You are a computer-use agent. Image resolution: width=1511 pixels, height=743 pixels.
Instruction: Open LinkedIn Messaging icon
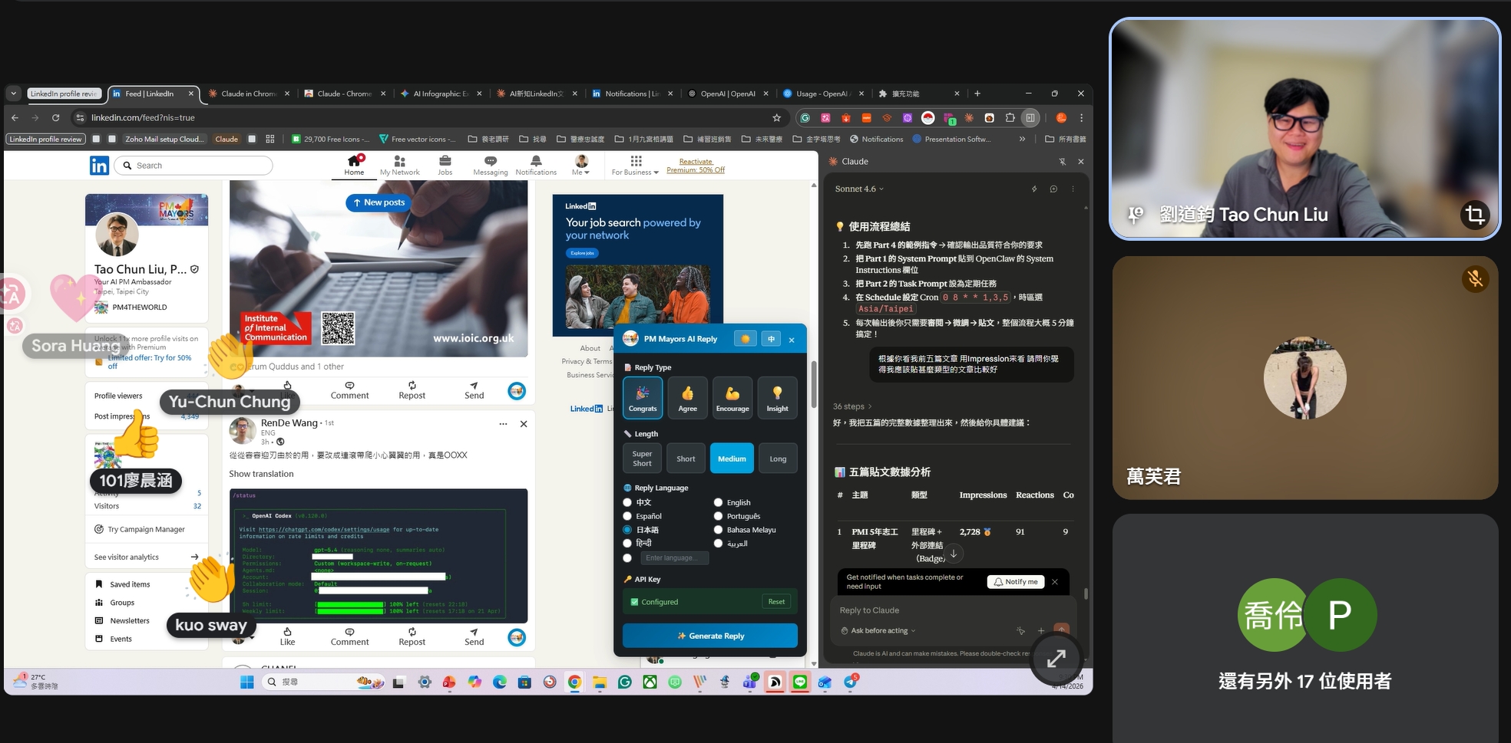pyautogui.click(x=490, y=165)
